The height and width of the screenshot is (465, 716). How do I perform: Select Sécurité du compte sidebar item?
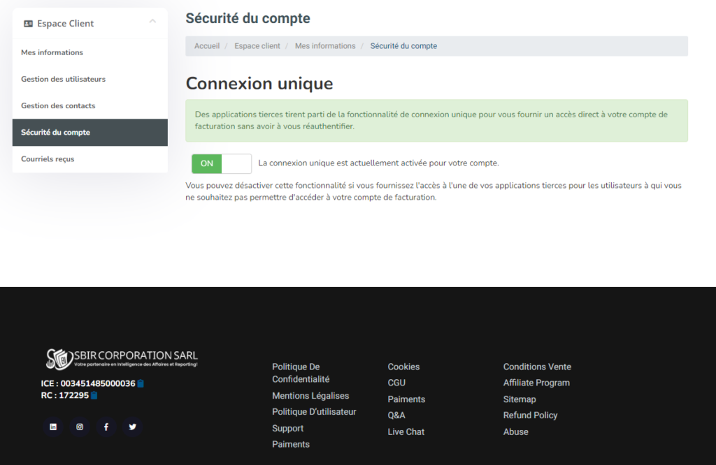tap(55, 132)
